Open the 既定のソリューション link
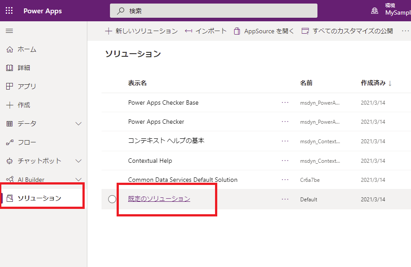The width and height of the screenshot is (411, 267). tap(159, 199)
